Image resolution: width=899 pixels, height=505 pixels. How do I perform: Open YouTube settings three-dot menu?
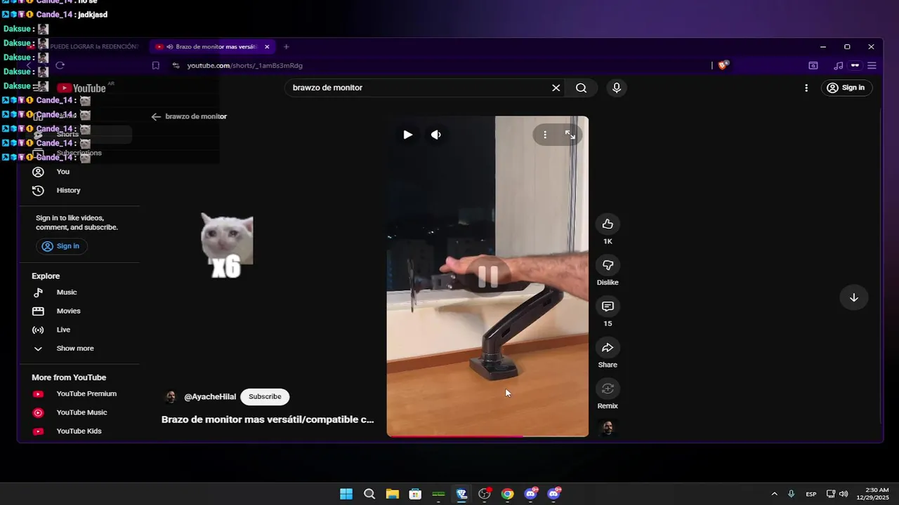point(806,88)
